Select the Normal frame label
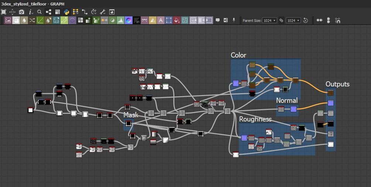This screenshot has width=371, height=187. (287, 100)
